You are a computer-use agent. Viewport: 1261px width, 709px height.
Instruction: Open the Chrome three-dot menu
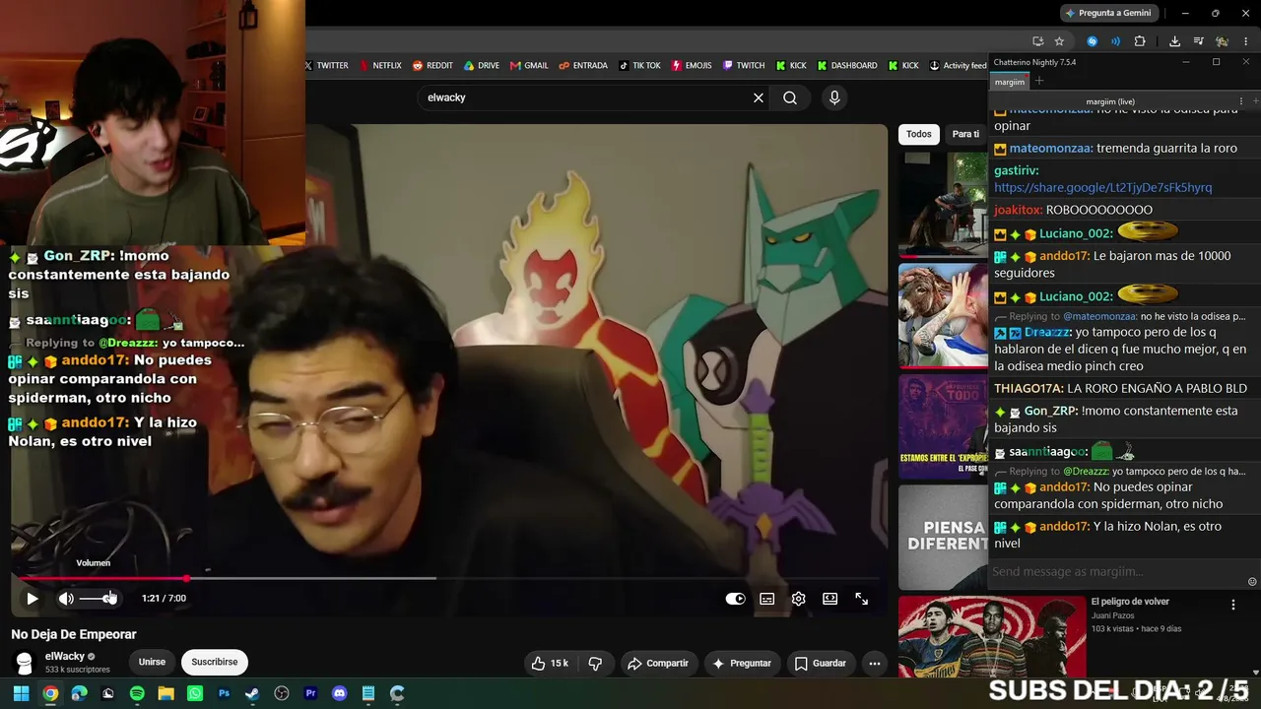pos(1245,41)
